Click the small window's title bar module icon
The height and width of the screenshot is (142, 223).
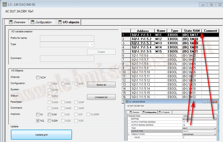click(x=127, y=102)
